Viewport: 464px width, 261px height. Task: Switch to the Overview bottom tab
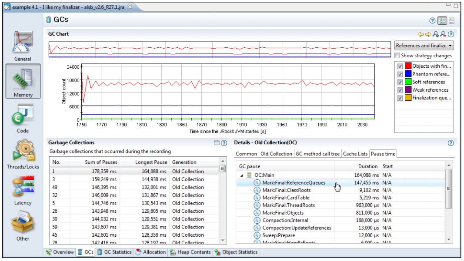tap(60, 252)
